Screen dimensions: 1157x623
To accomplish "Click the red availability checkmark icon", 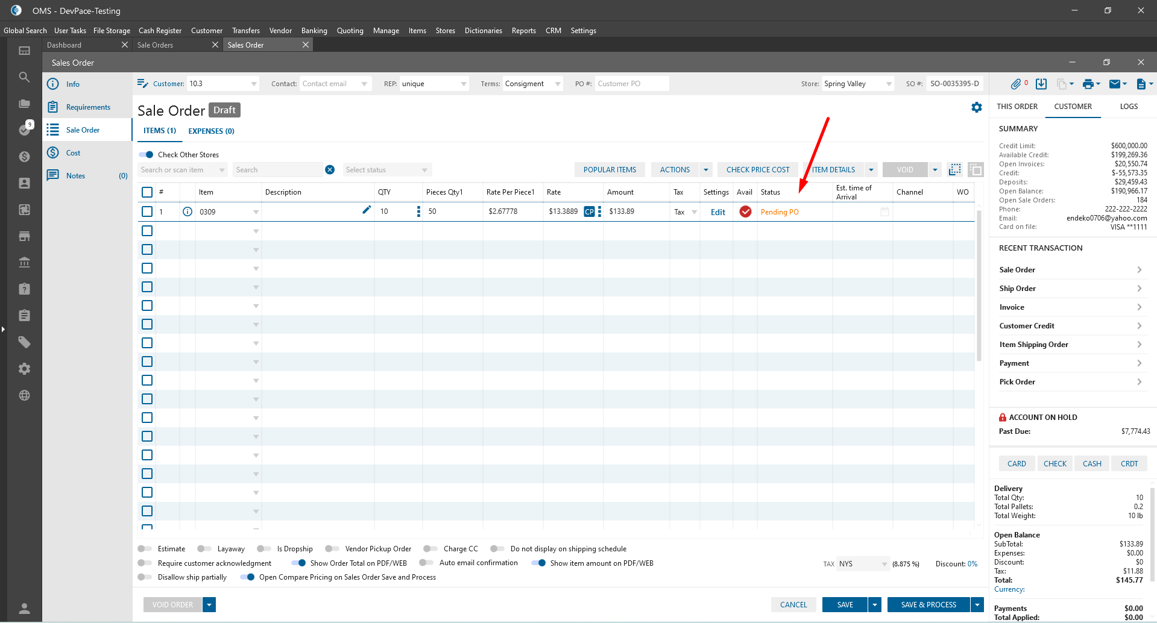I will [x=745, y=211].
